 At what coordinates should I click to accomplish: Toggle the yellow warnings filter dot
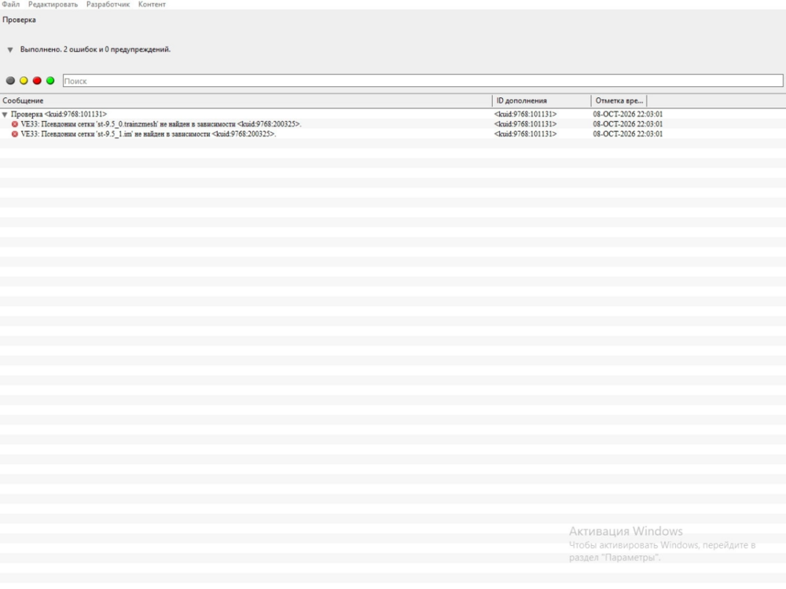coord(24,81)
